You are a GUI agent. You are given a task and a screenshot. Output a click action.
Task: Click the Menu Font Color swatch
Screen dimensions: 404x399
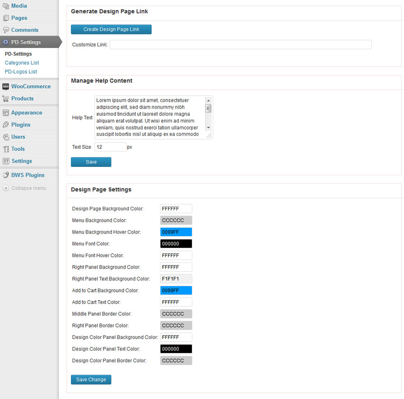point(176,244)
